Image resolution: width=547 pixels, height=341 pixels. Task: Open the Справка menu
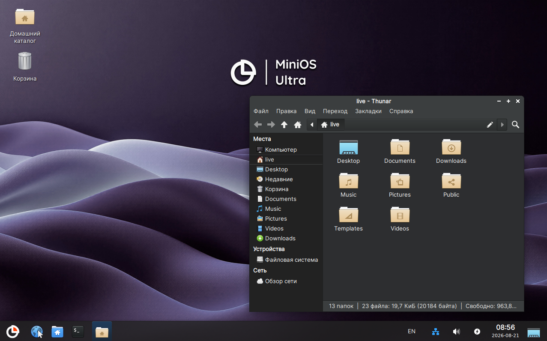pyautogui.click(x=401, y=111)
